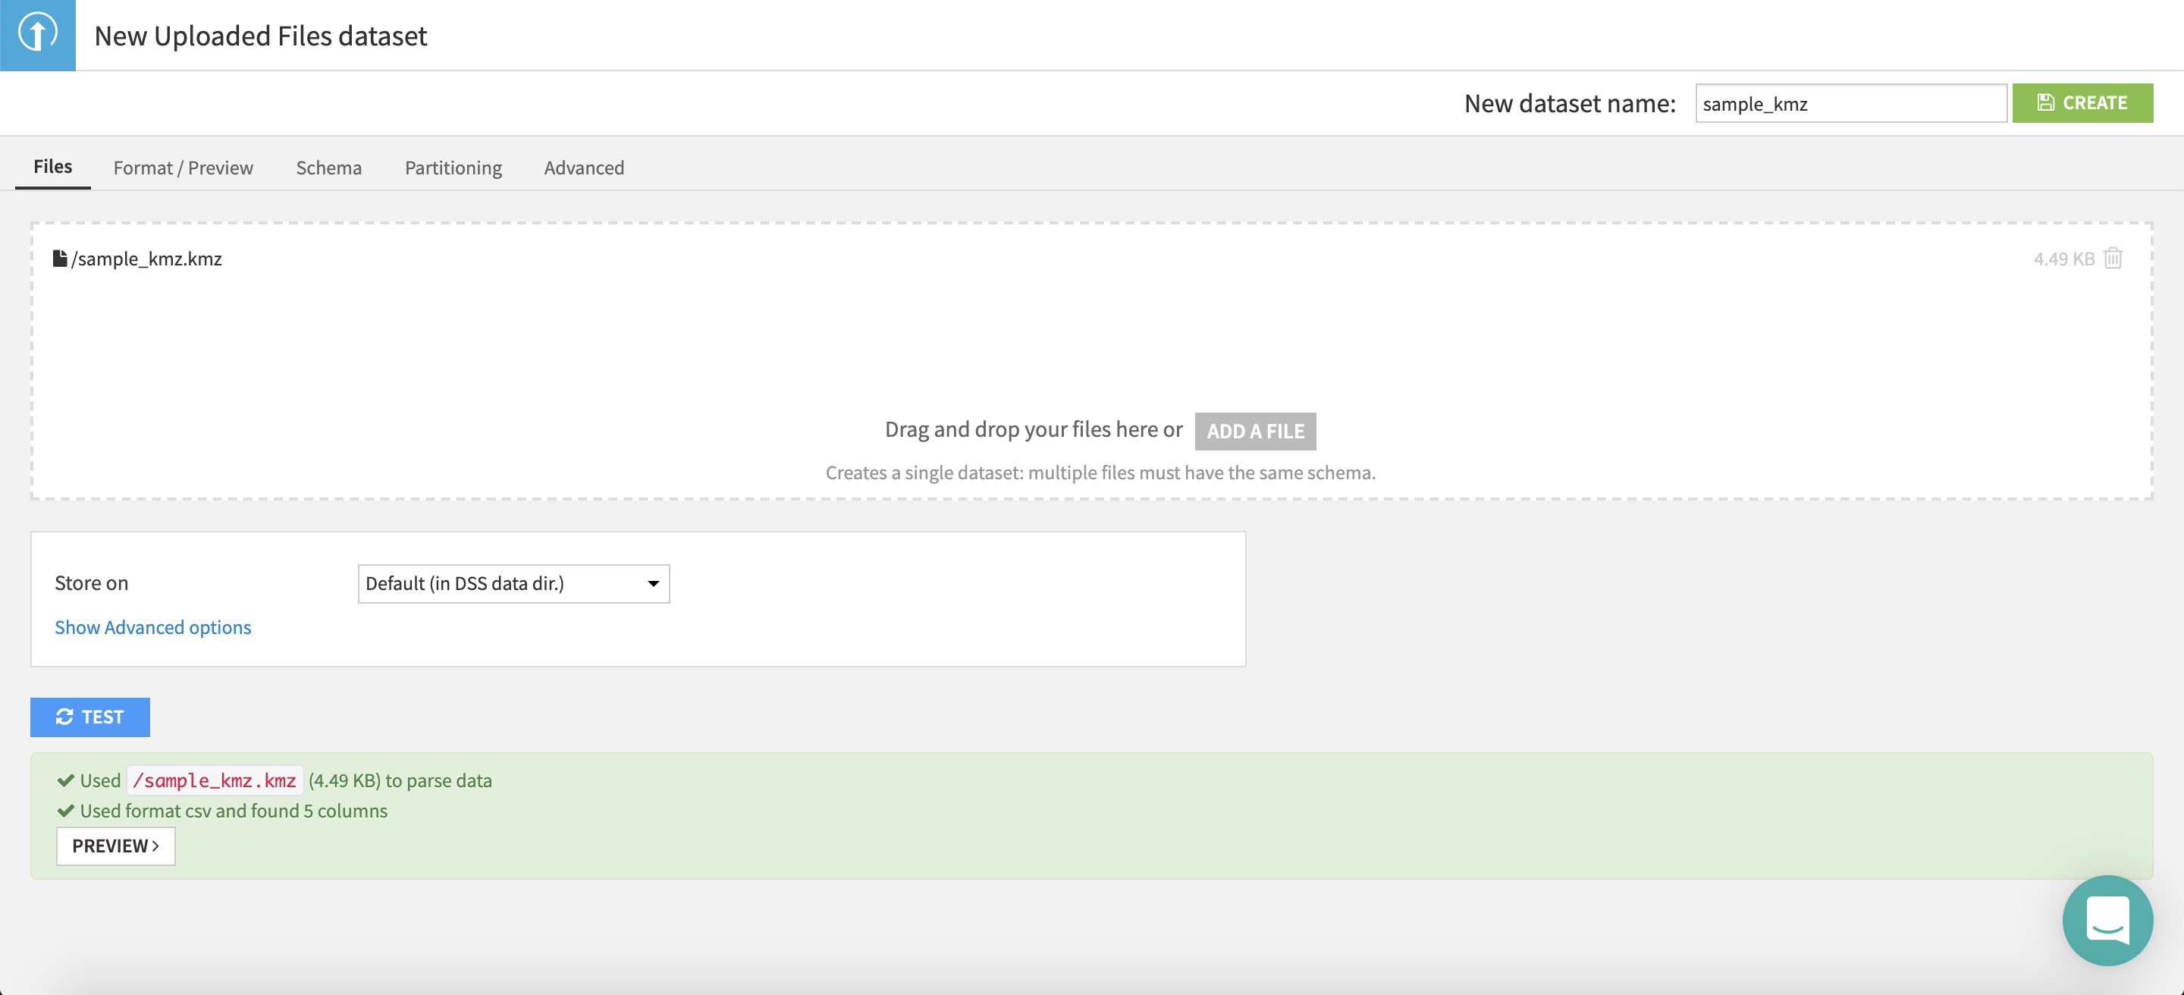
Task: Click the checkmark beside format csv message
Action: [65, 811]
